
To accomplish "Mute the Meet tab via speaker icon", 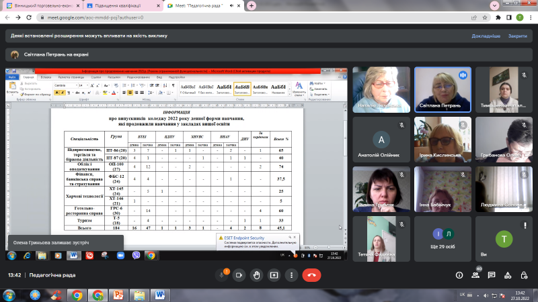I will coord(231,5).
